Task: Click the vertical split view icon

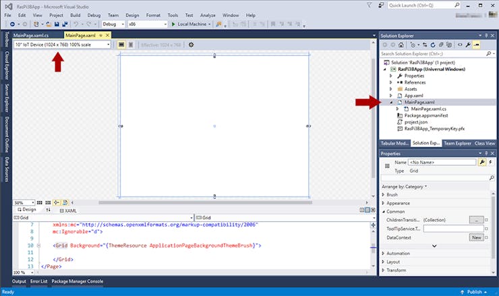Action: pos(362,210)
